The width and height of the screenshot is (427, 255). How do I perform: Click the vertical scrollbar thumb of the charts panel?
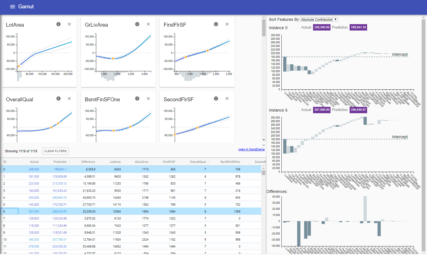pos(264,28)
